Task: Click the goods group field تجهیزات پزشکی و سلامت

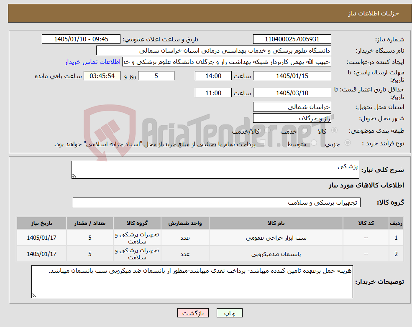Action: pyautogui.click(x=217, y=203)
